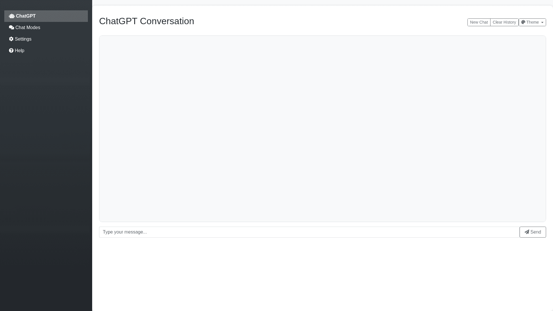Viewport: 553px width, 311px height.
Task: Click the Chat Modes speech bubbles icon
Action: point(12,28)
